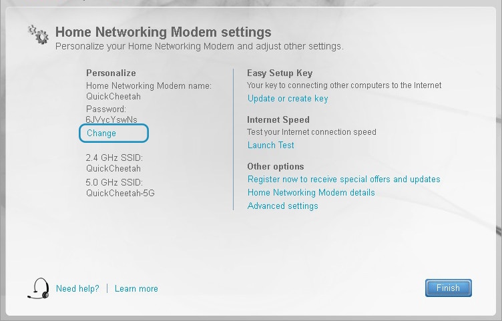Click the Personalize section heading

point(111,73)
